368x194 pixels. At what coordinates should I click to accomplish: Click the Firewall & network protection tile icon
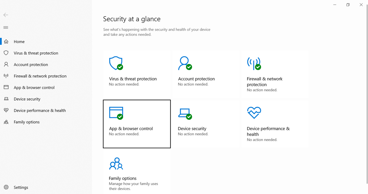point(254,63)
